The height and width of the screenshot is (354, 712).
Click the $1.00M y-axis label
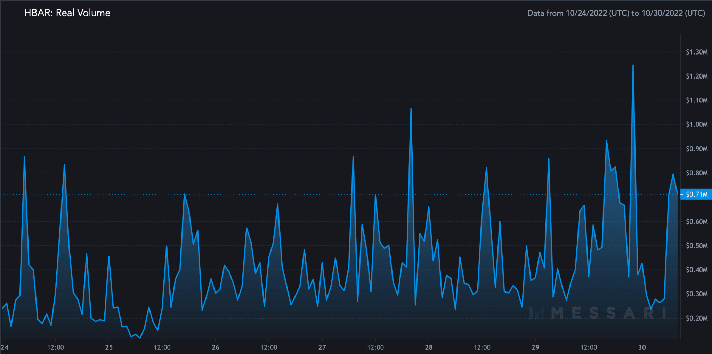(697, 124)
